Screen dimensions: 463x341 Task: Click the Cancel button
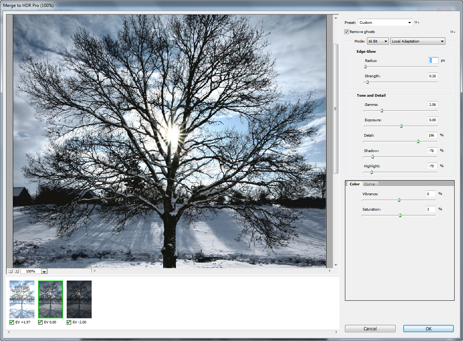point(370,329)
